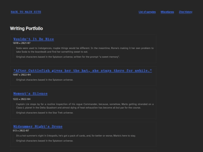The height and width of the screenshot is (152, 203).
Task: Click the summary beginning 'Soda were used to indulgences'
Action: pos(85,50)
